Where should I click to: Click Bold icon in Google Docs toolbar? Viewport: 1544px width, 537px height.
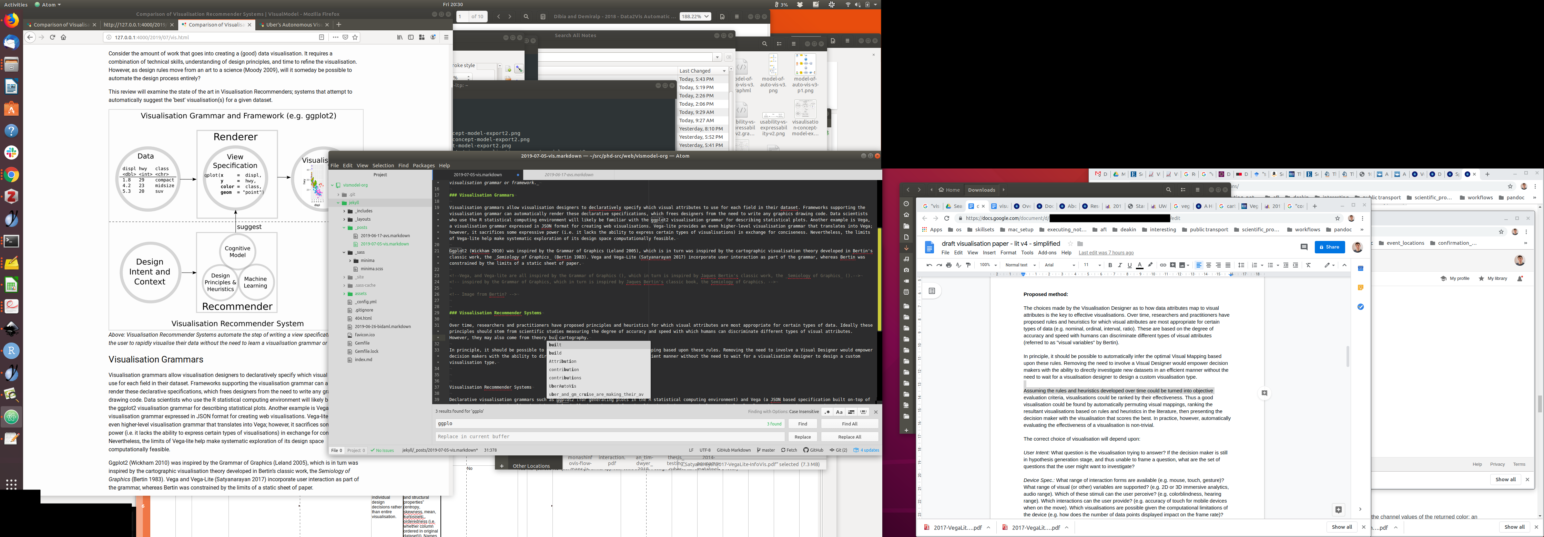[x=1110, y=265]
